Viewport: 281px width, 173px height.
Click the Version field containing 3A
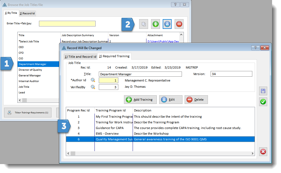[231, 74]
